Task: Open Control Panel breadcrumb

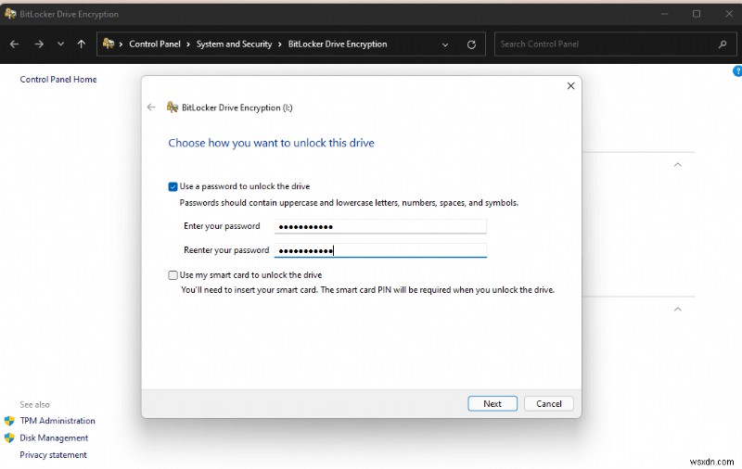Action: tap(155, 44)
